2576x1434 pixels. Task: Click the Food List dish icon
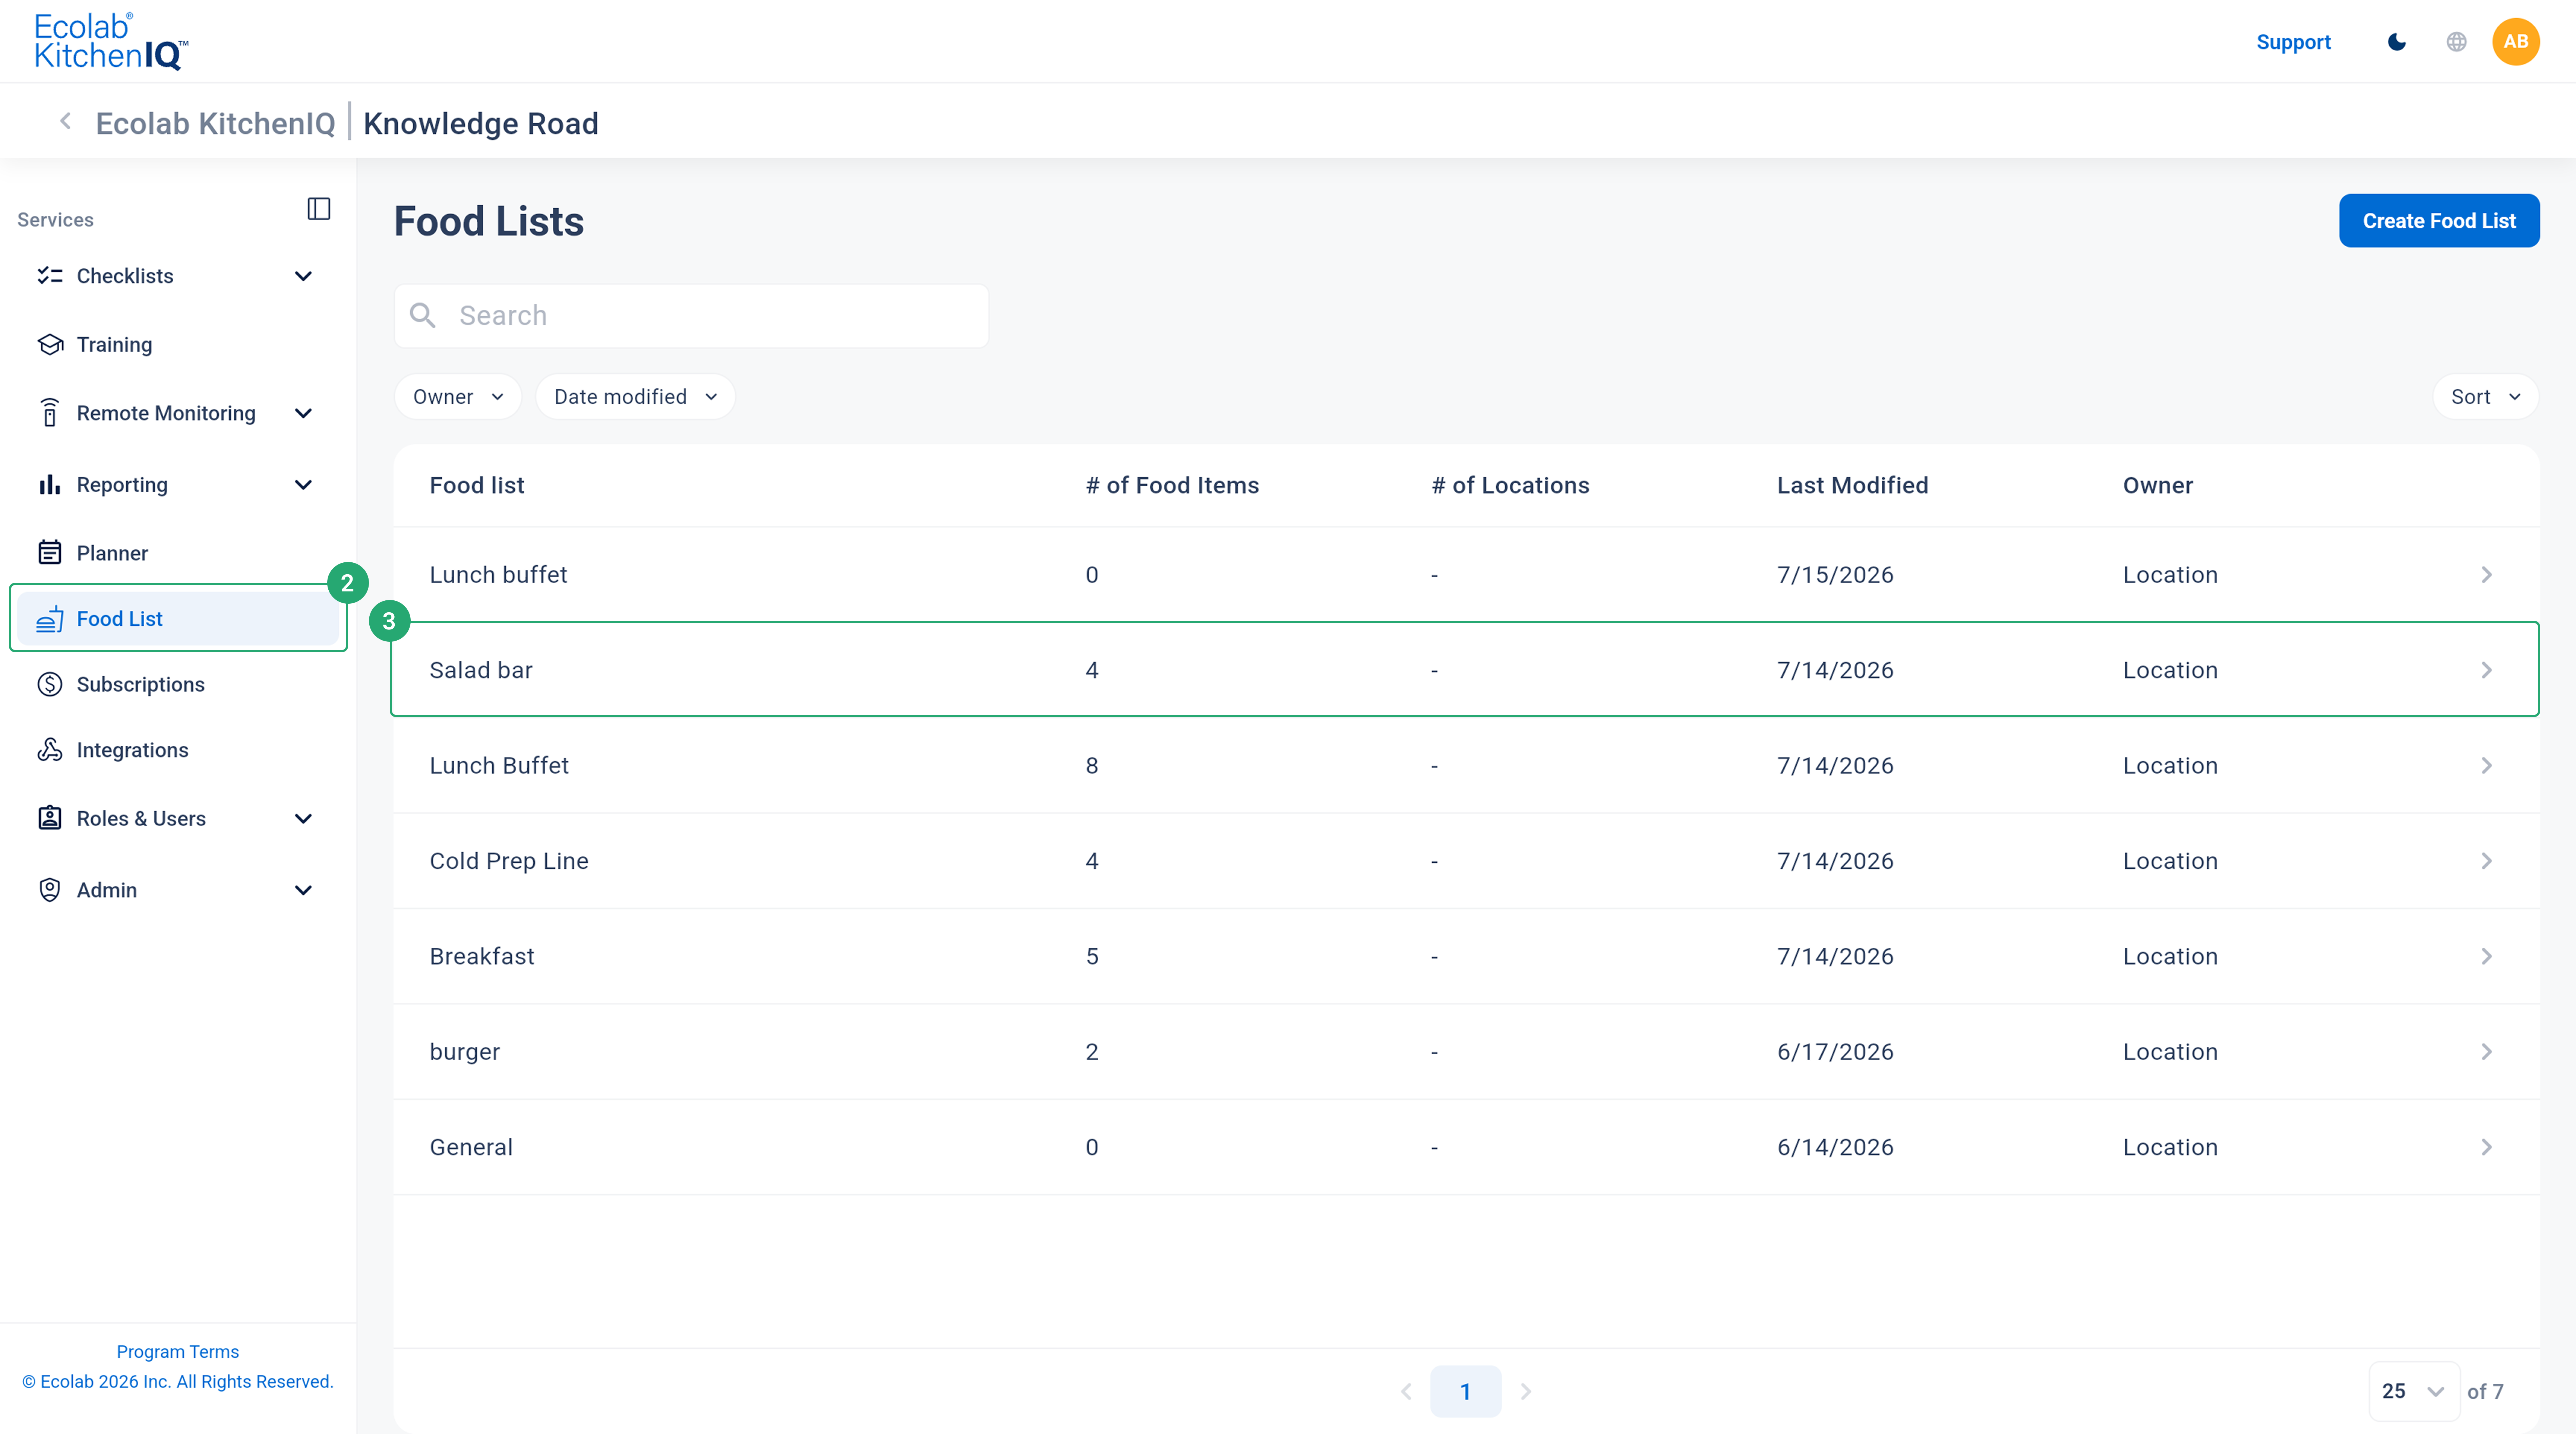pos(50,619)
